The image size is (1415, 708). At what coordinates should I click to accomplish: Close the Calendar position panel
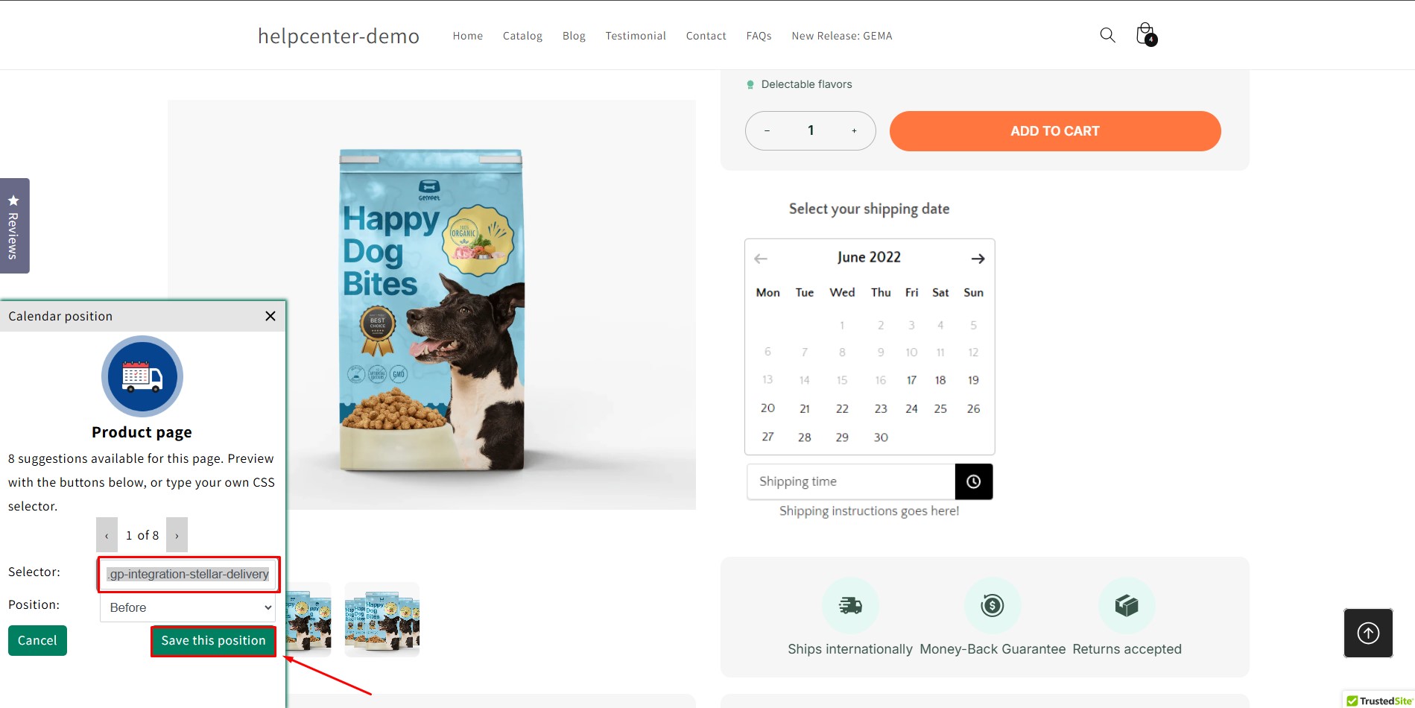pos(270,316)
